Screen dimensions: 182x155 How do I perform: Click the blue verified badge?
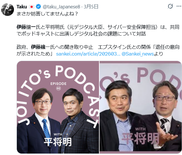(38, 7)
